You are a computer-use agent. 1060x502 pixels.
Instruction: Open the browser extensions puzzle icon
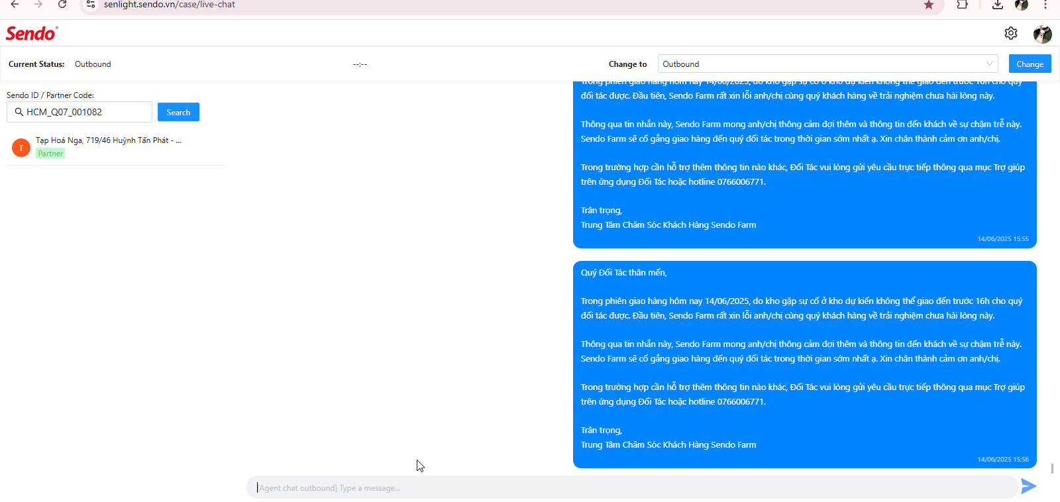click(963, 5)
